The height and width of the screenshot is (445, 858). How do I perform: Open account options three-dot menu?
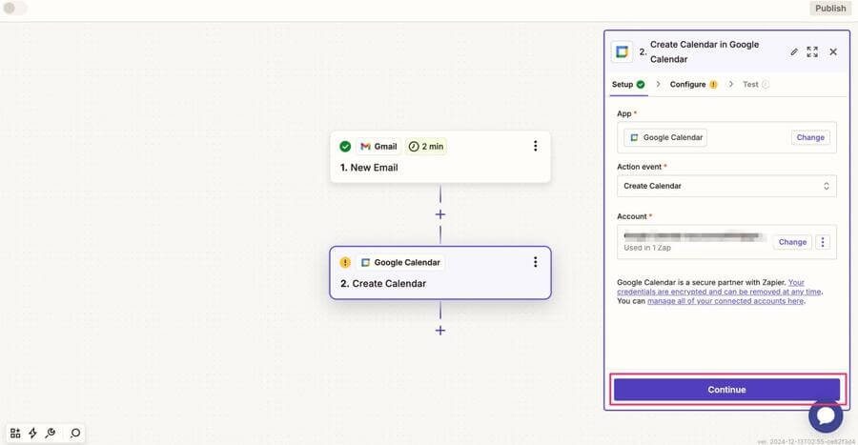[823, 242]
